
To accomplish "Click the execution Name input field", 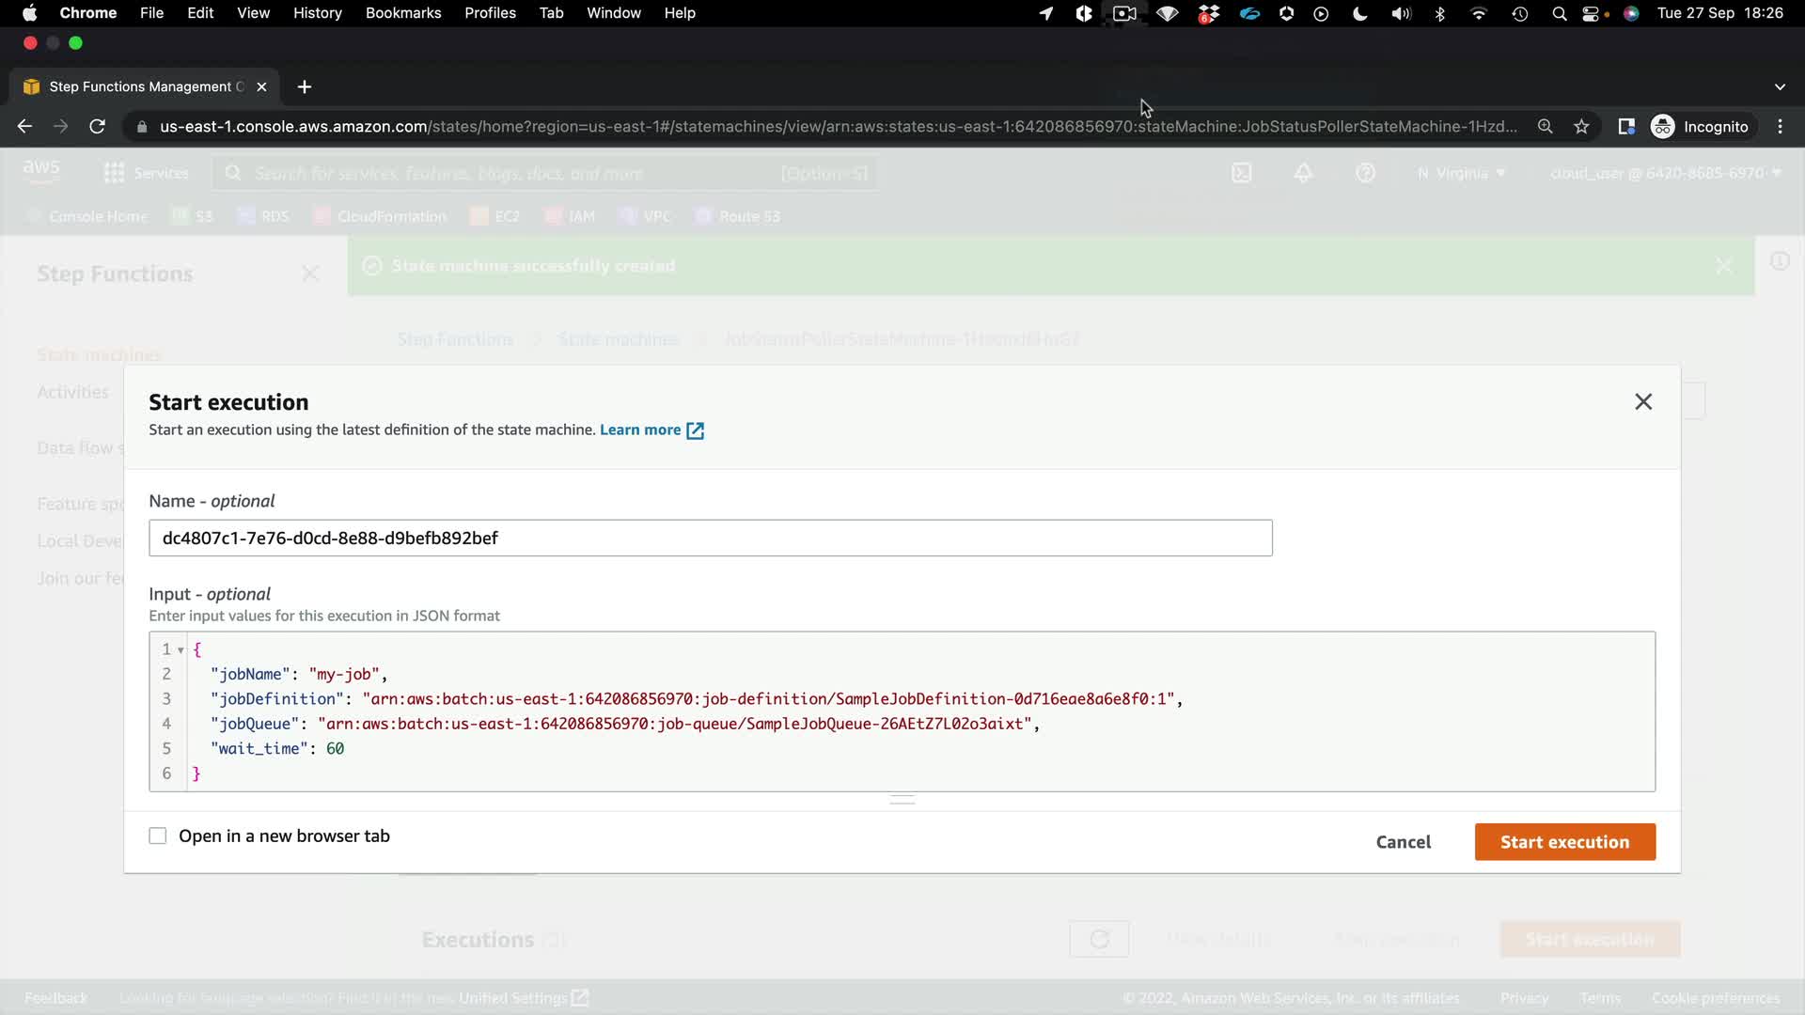I will [x=710, y=538].
